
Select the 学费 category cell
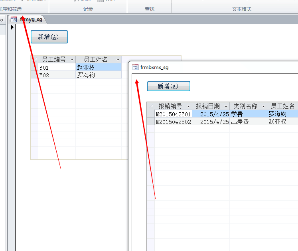click(x=248, y=114)
